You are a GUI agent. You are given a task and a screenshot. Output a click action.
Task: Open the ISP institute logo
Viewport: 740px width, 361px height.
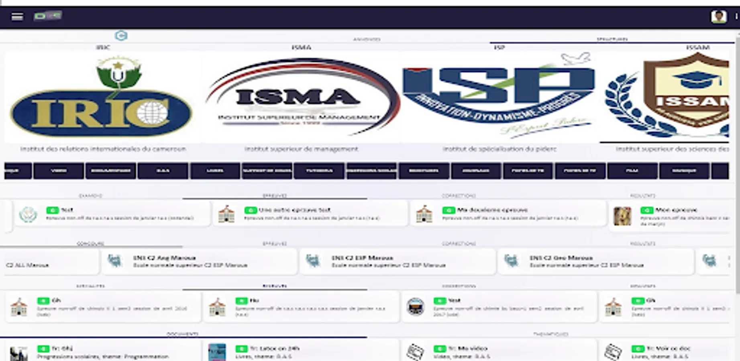(499, 97)
